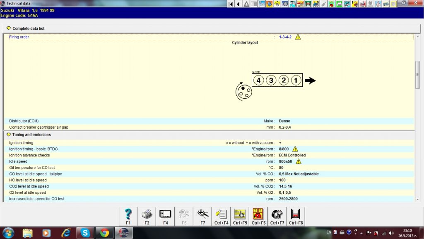Go back using the previous arrow in toolbar
Screen dimensions: 424x239
coord(238,4)
